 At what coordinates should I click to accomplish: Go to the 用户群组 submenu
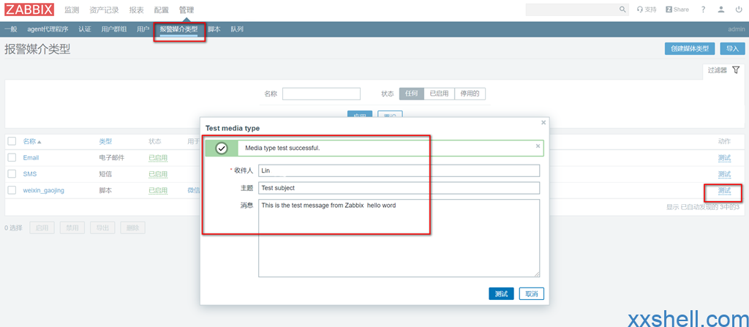[113, 29]
